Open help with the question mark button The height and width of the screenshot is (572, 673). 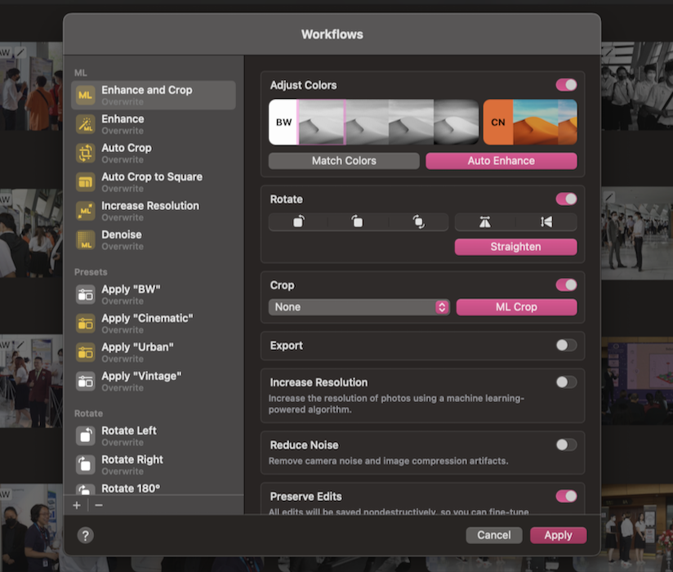point(86,535)
